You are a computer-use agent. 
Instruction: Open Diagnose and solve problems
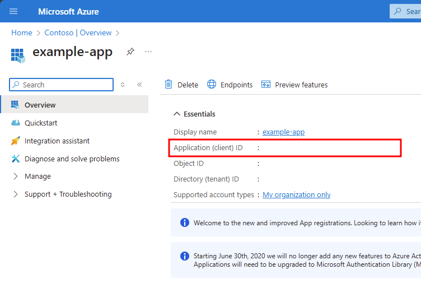click(x=72, y=159)
